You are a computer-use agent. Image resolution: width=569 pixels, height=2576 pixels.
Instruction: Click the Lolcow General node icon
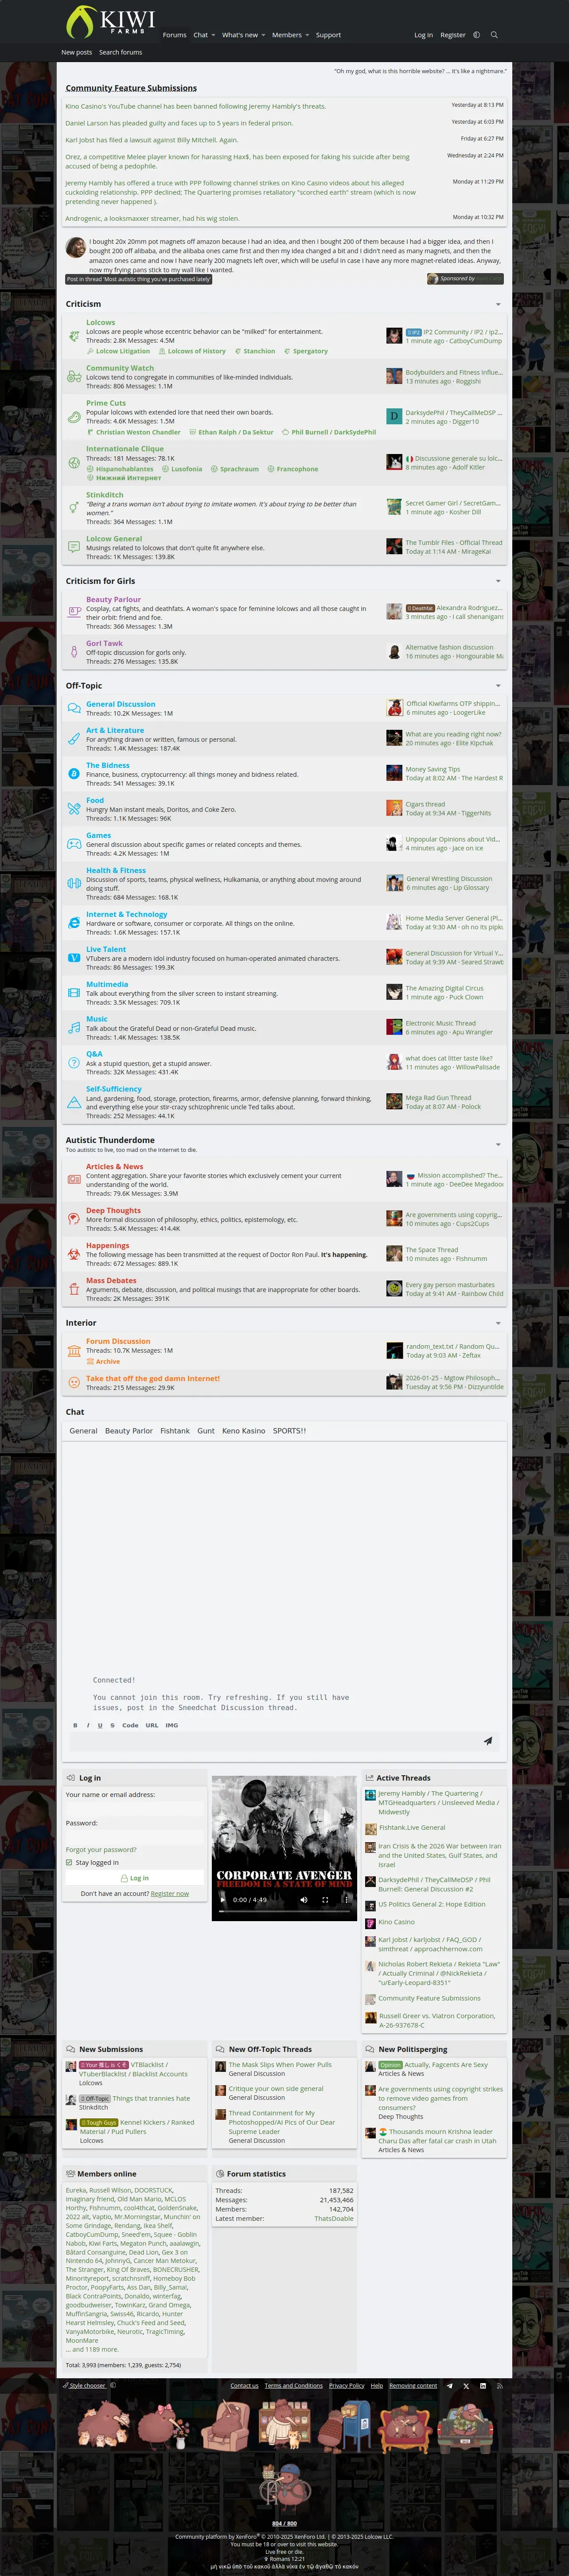74,547
